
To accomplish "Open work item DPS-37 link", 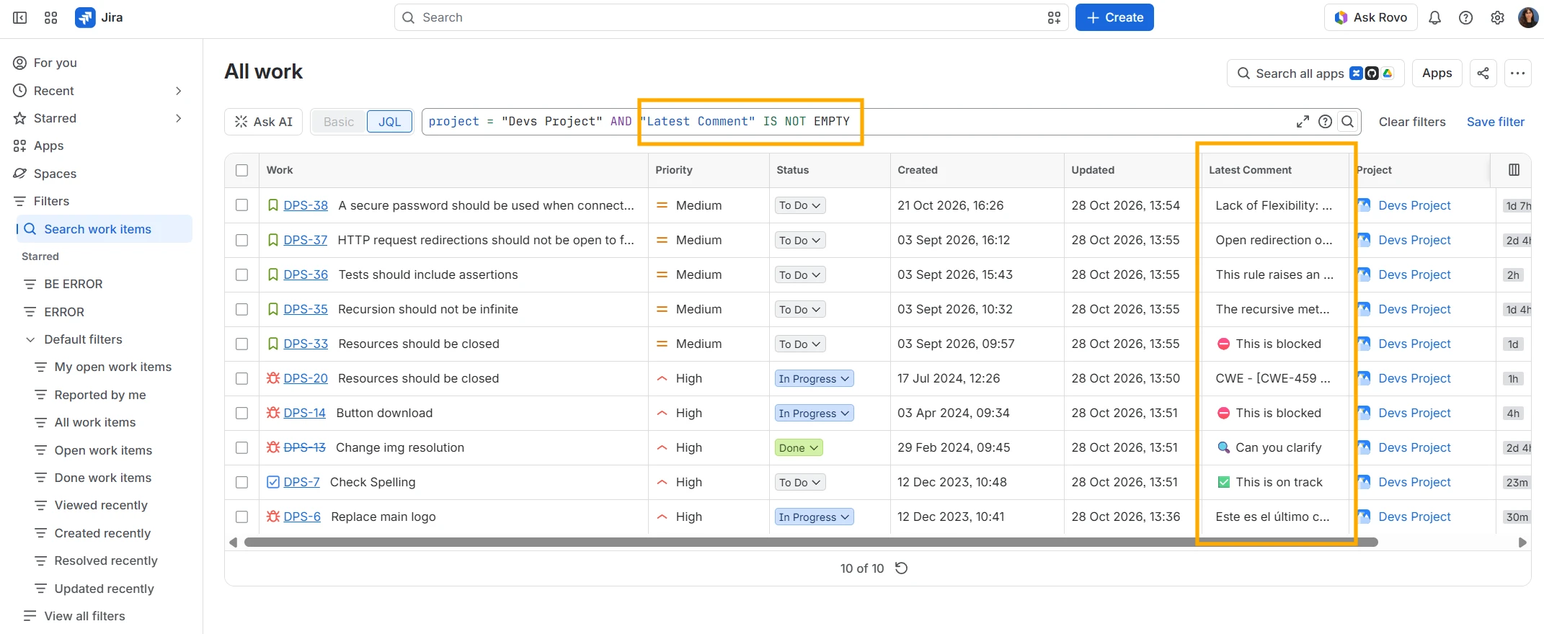I will (x=305, y=240).
